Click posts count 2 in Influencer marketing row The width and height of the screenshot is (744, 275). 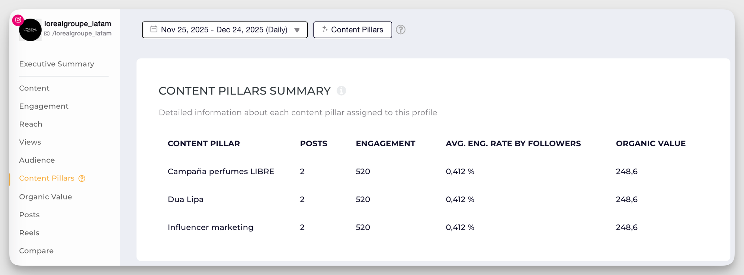(x=302, y=227)
